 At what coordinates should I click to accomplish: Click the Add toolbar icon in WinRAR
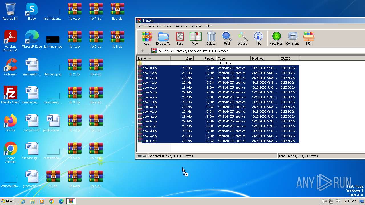(x=147, y=38)
